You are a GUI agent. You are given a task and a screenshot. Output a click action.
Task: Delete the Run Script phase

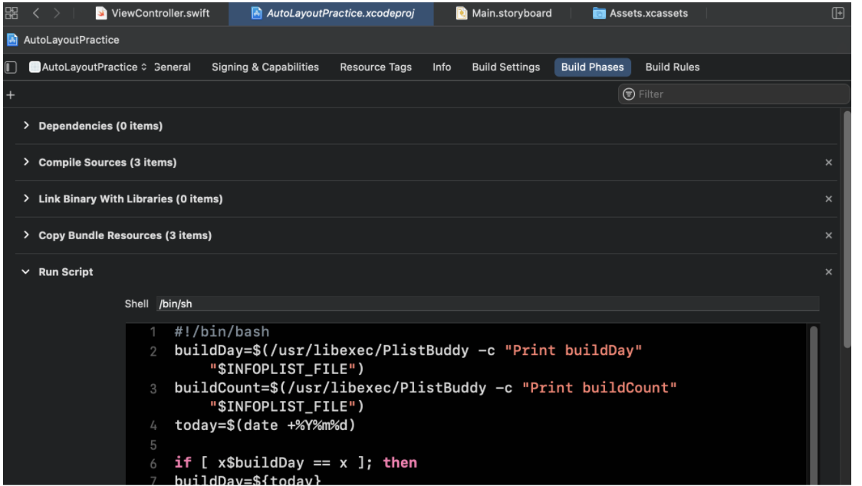(x=828, y=272)
